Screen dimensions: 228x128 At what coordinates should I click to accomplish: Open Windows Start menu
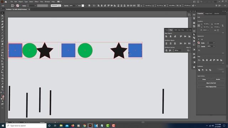(x=3, y=126)
